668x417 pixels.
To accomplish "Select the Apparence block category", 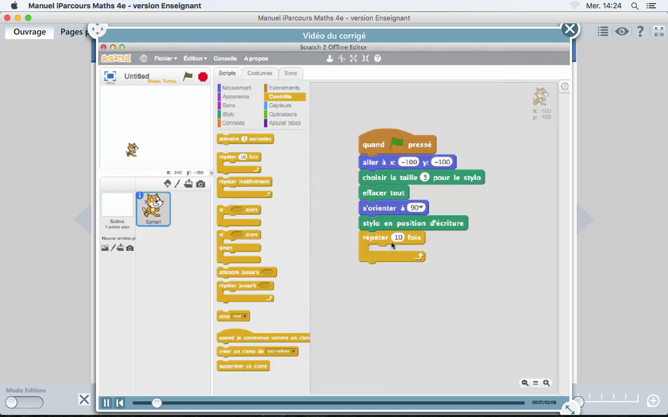I will (x=235, y=96).
